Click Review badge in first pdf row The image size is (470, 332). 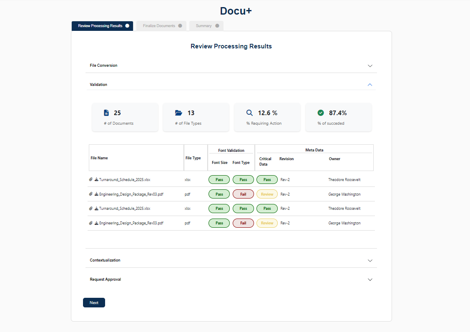coord(267,194)
